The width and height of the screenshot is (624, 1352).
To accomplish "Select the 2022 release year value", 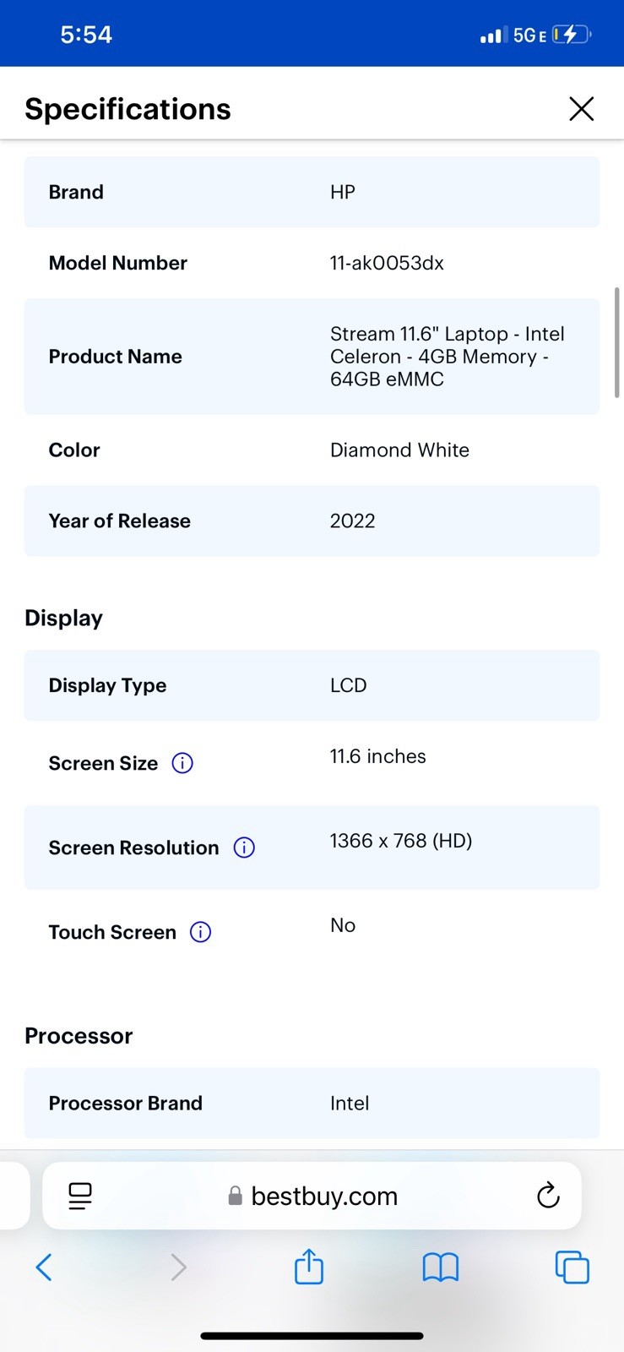I will tap(352, 521).
